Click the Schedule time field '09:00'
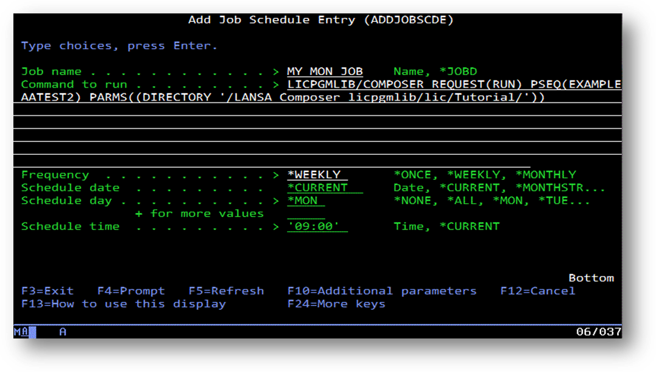Viewport: 656px width, 372px height. click(317, 227)
